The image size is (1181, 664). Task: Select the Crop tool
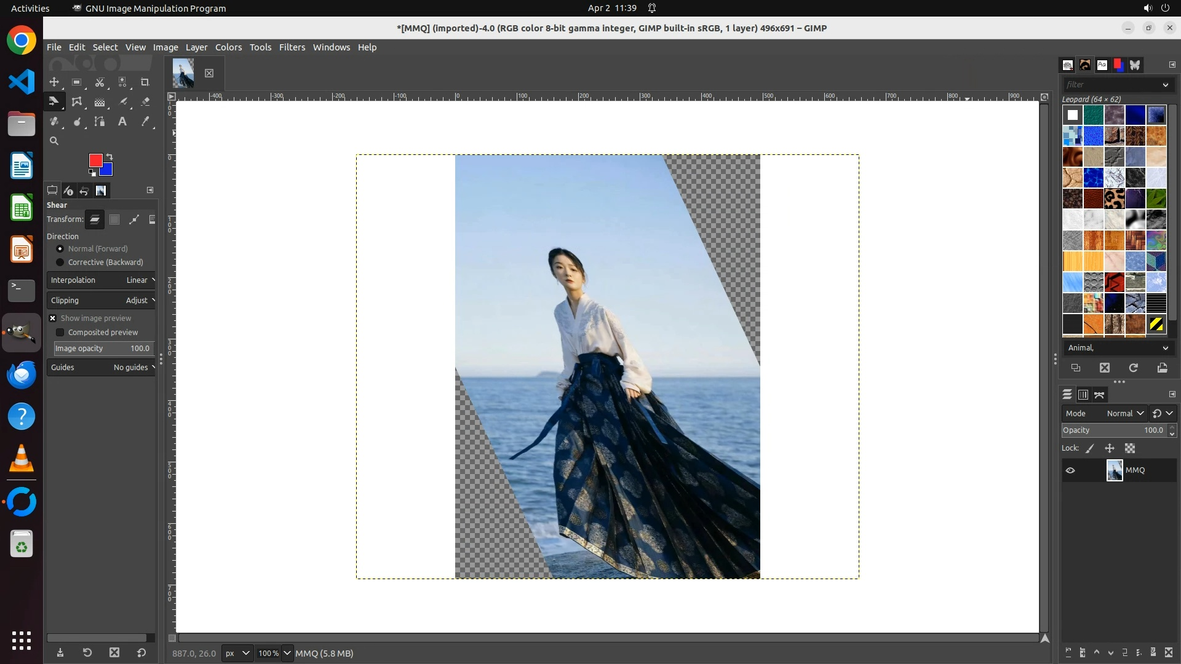pos(145,82)
